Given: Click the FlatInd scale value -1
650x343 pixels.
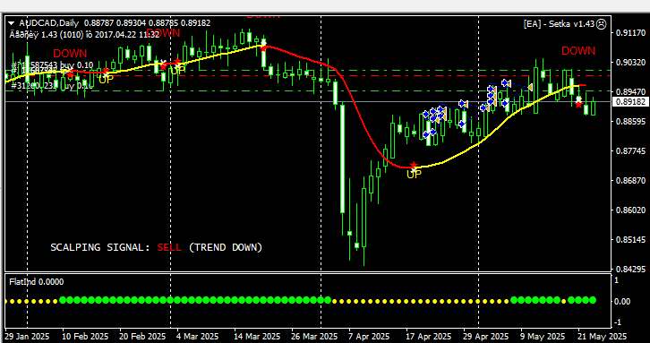Looking at the screenshot, I should click(x=618, y=322).
